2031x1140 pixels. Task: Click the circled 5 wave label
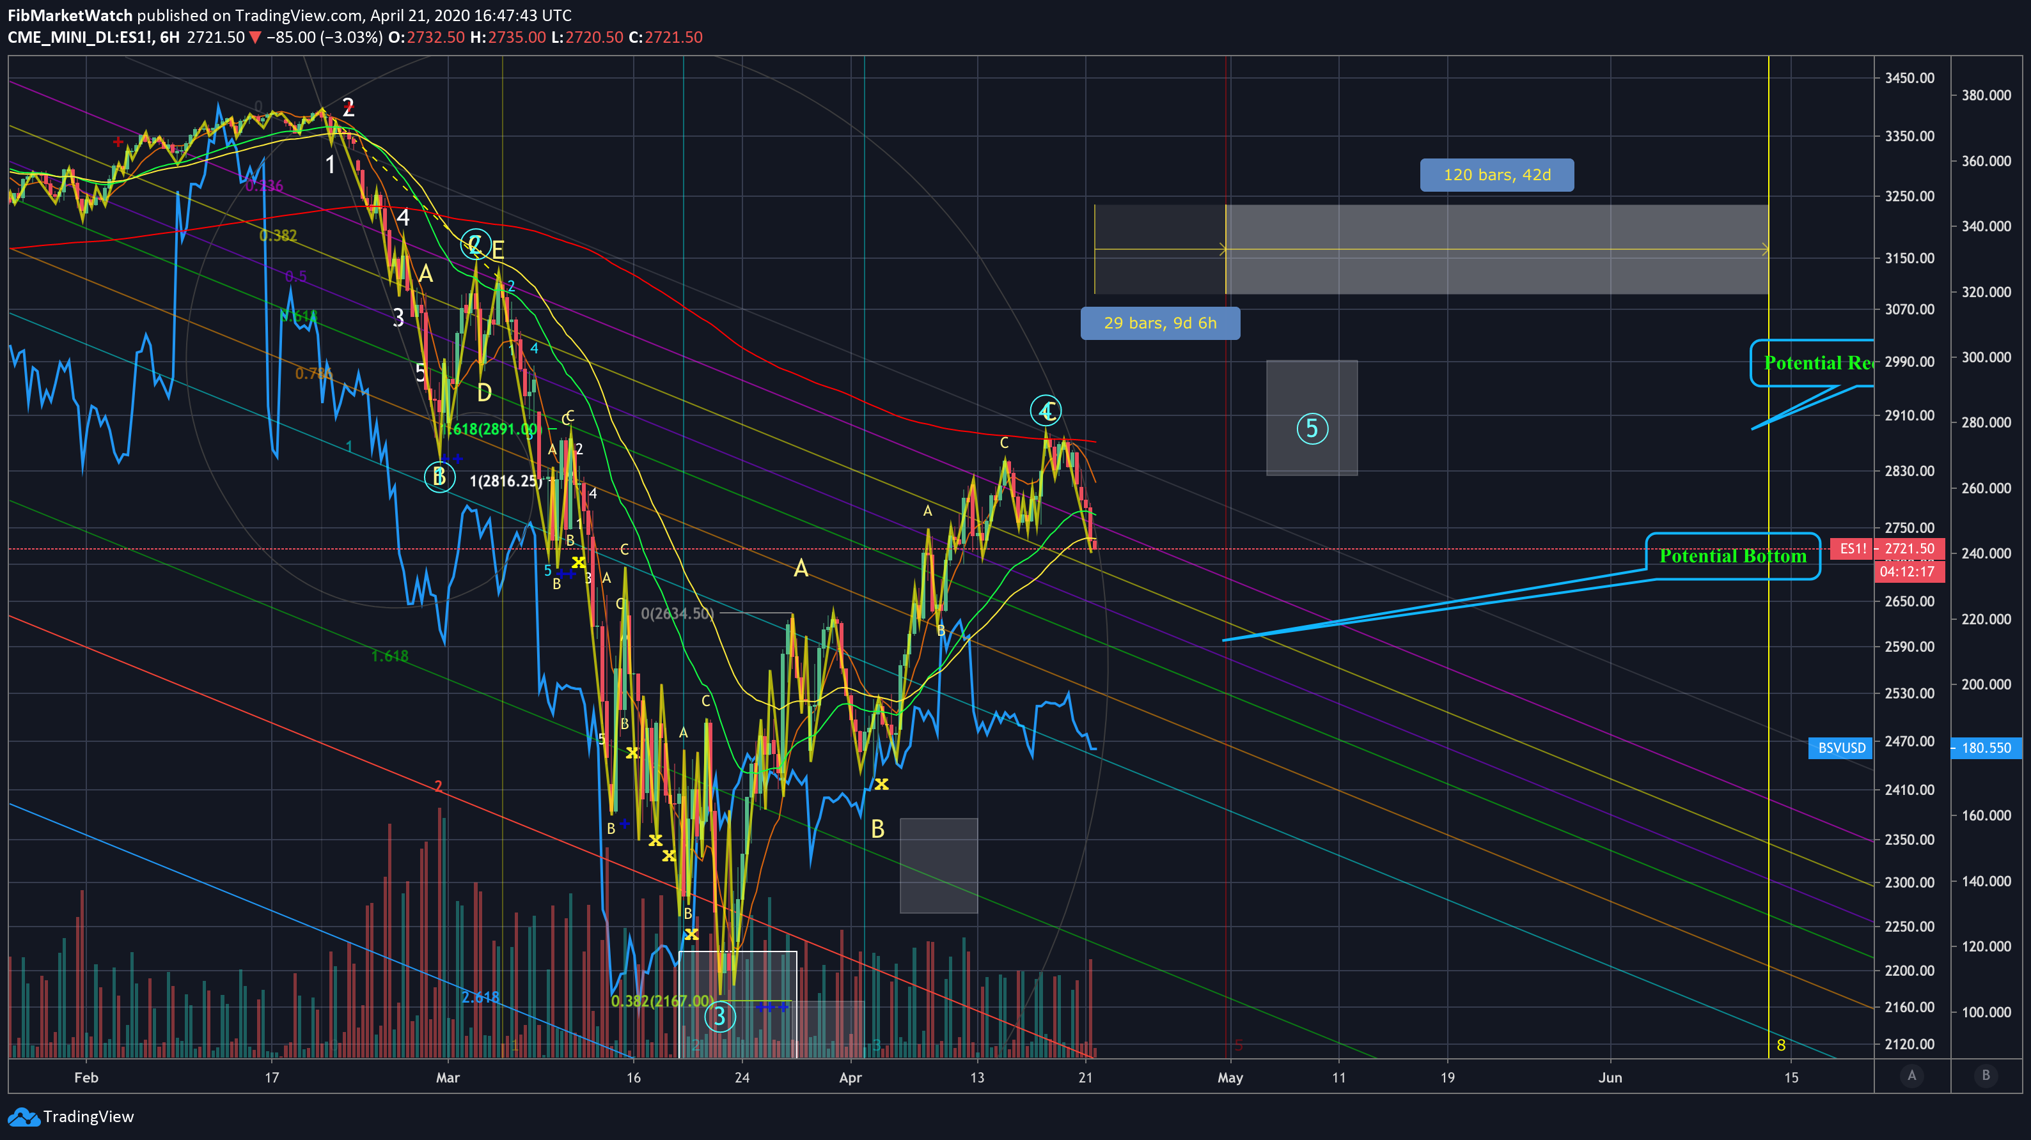point(1312,429)
